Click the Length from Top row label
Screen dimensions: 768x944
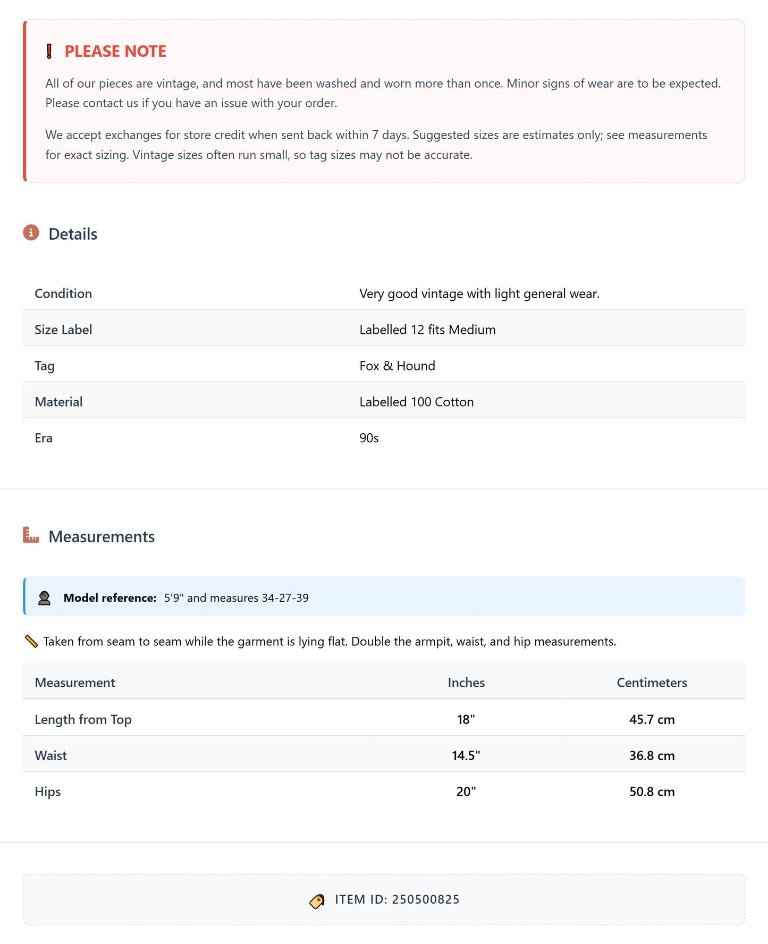[x=83, y=719]
